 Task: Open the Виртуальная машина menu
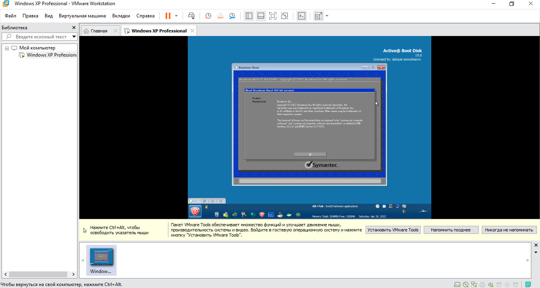click(x=82, y=16)
